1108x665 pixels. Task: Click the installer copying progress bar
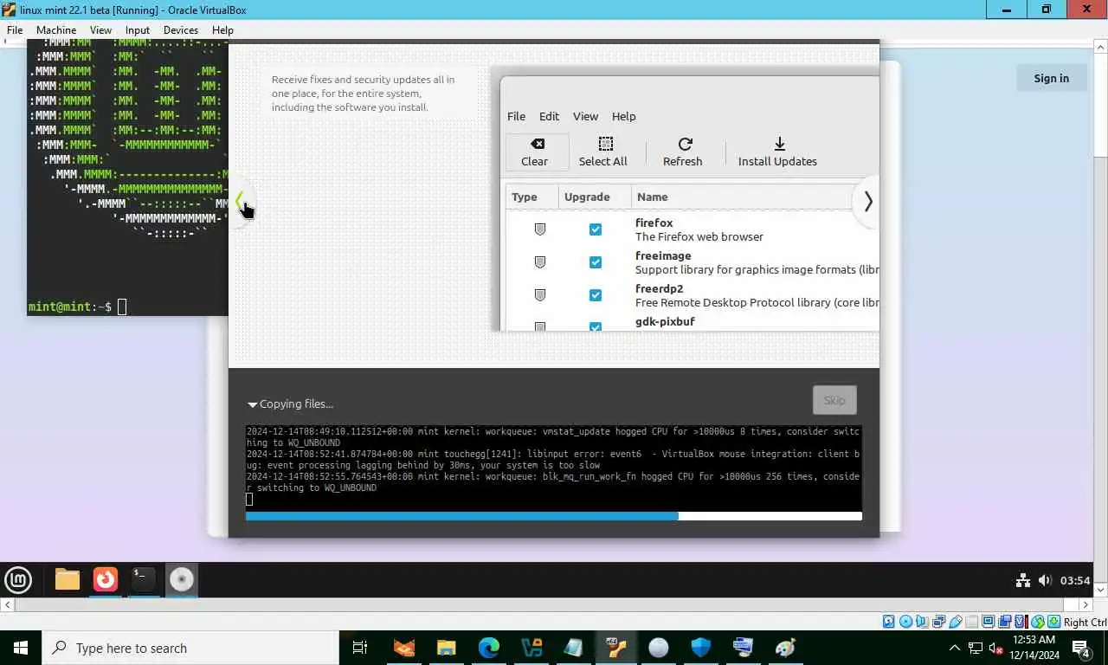click(x=554, y=516)
